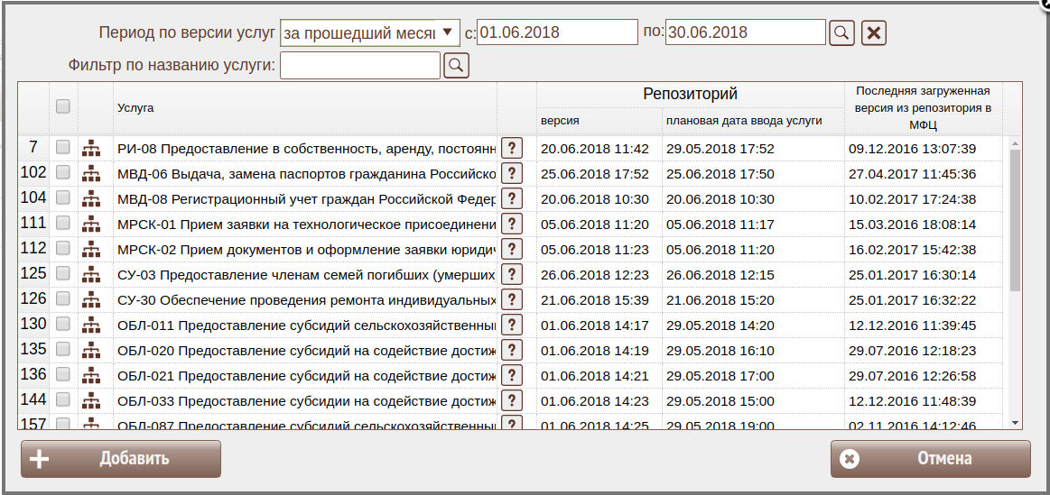Click the table scrollbar down arrow
Screen dimensions: 1050x495
1015,422
